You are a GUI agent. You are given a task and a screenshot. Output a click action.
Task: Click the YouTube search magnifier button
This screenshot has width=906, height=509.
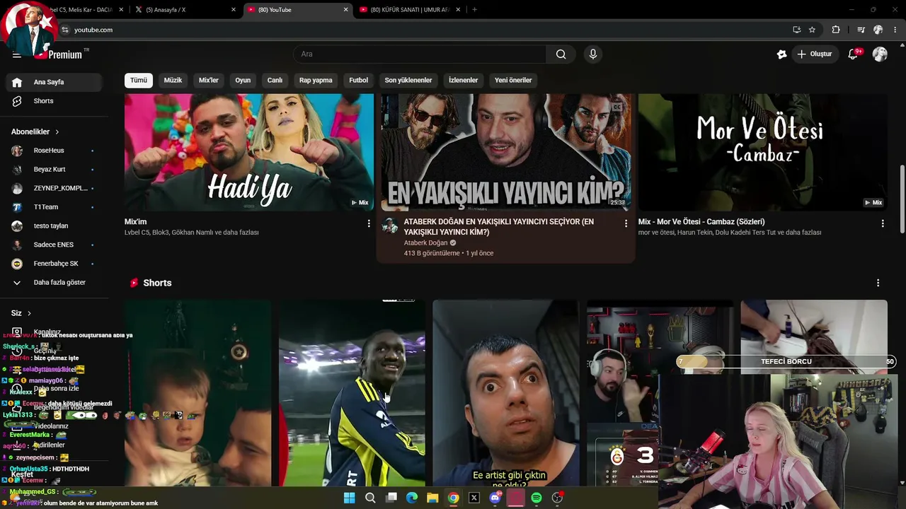click(x=561, y=54)
